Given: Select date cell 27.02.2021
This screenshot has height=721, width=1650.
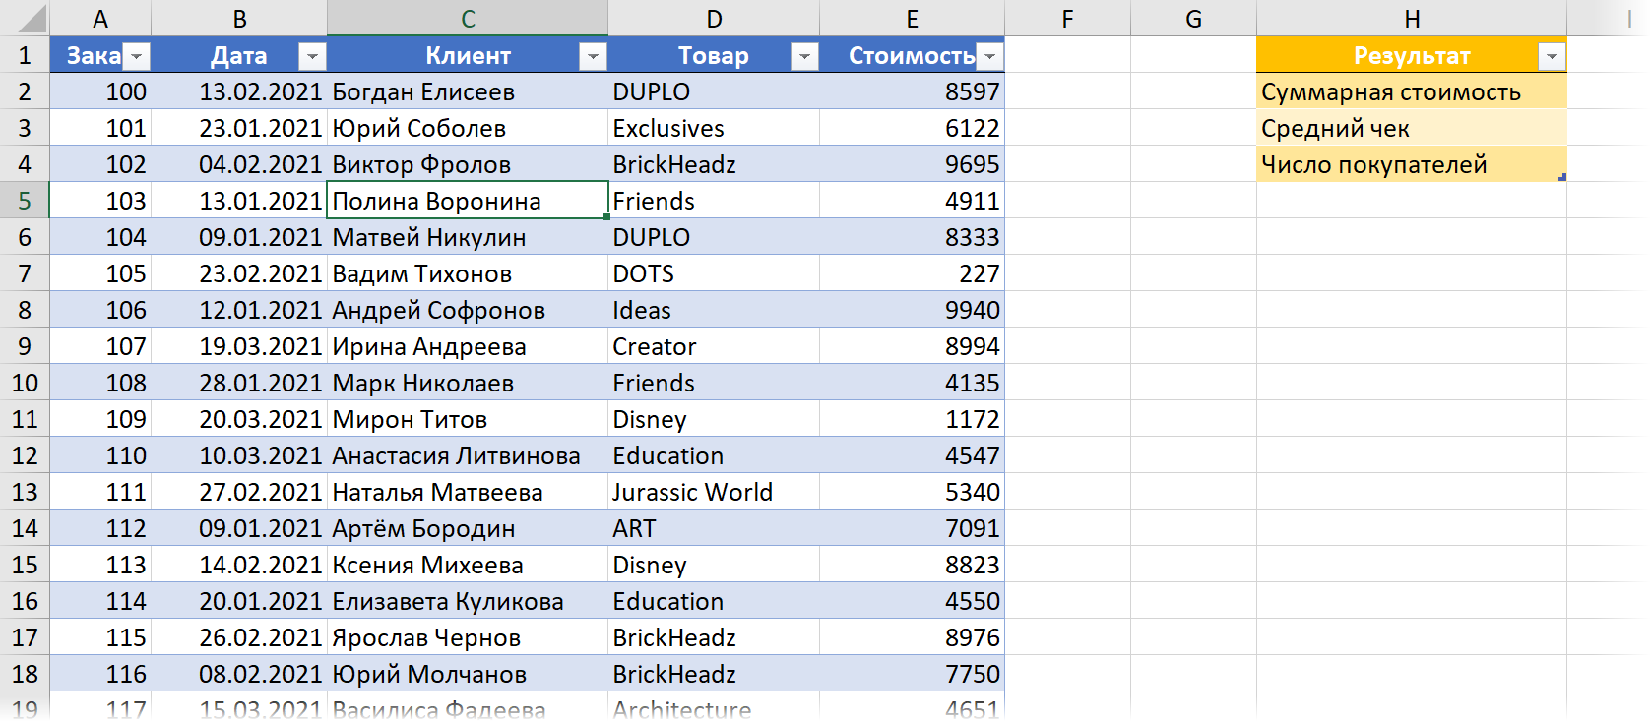Looking at the screenshot, I should [239, 492].
